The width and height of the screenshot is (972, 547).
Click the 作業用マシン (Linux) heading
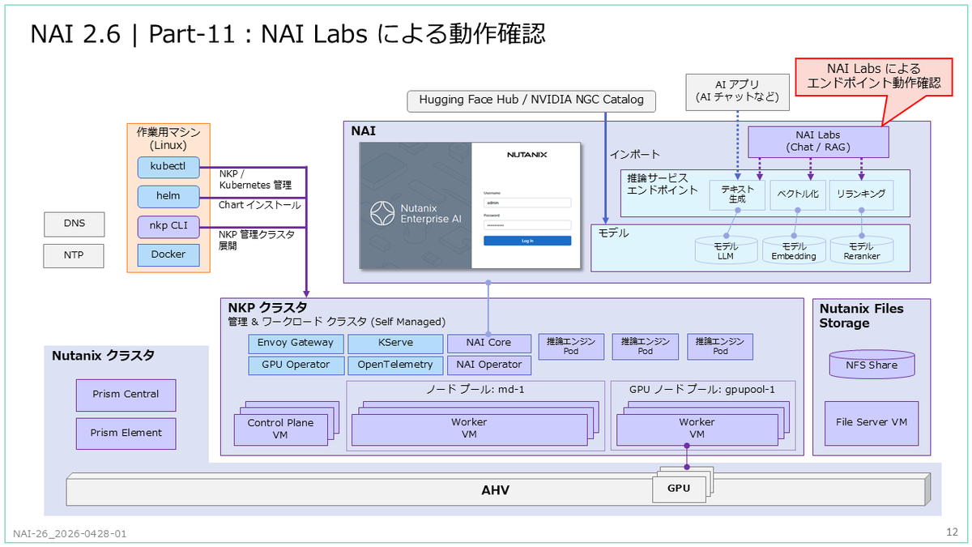click(168, 139)
